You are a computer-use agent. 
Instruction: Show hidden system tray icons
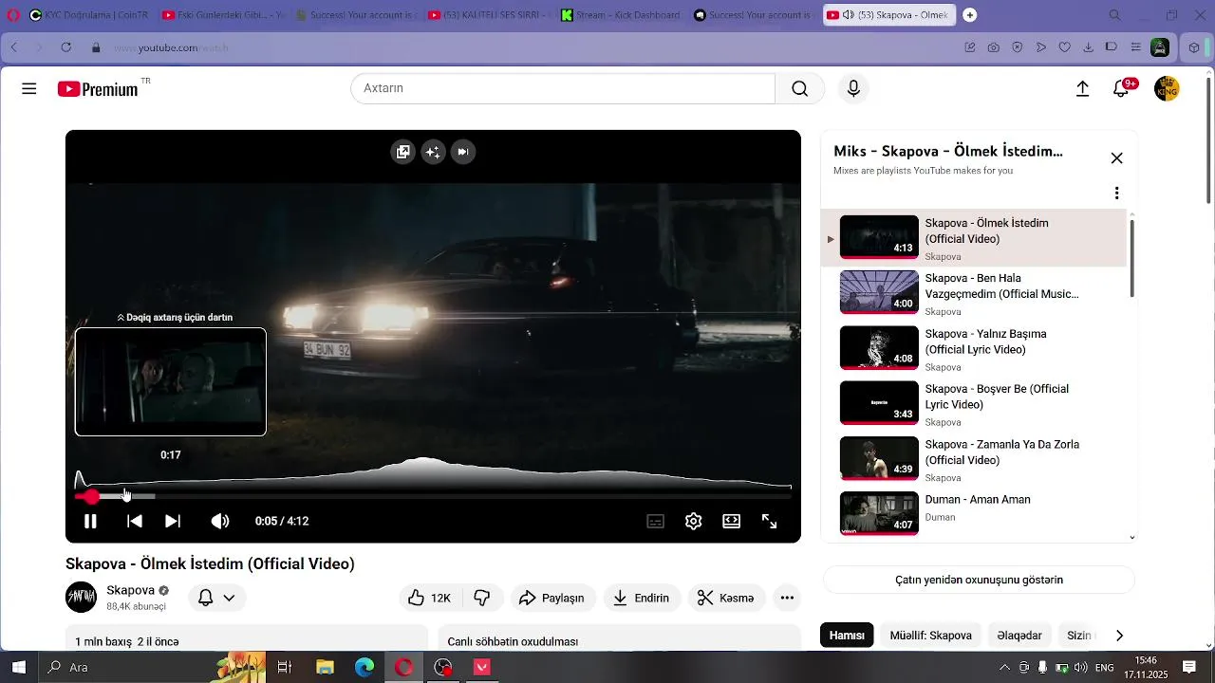click(x=1004, y=667)
